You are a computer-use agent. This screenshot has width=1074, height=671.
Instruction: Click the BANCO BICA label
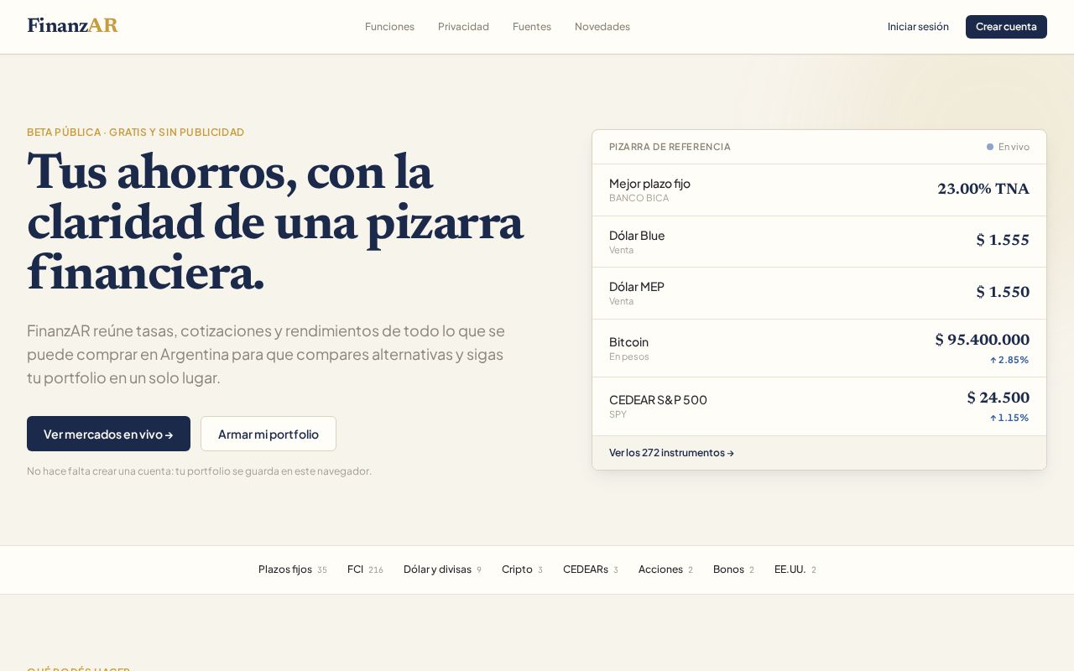point(639,198)
